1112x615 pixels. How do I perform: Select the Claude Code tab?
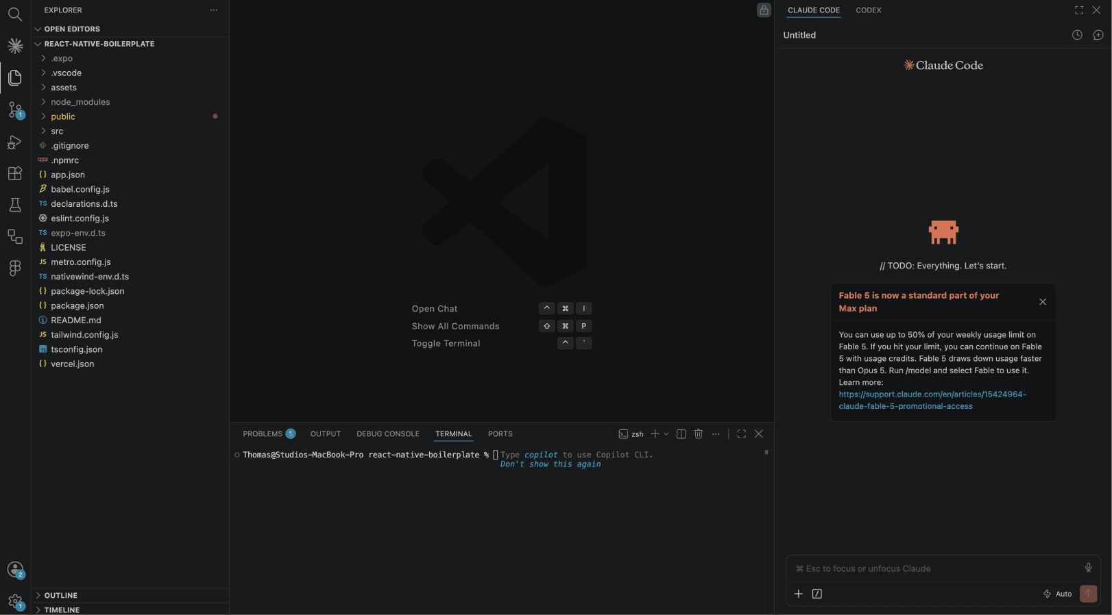tap(814, 10)
